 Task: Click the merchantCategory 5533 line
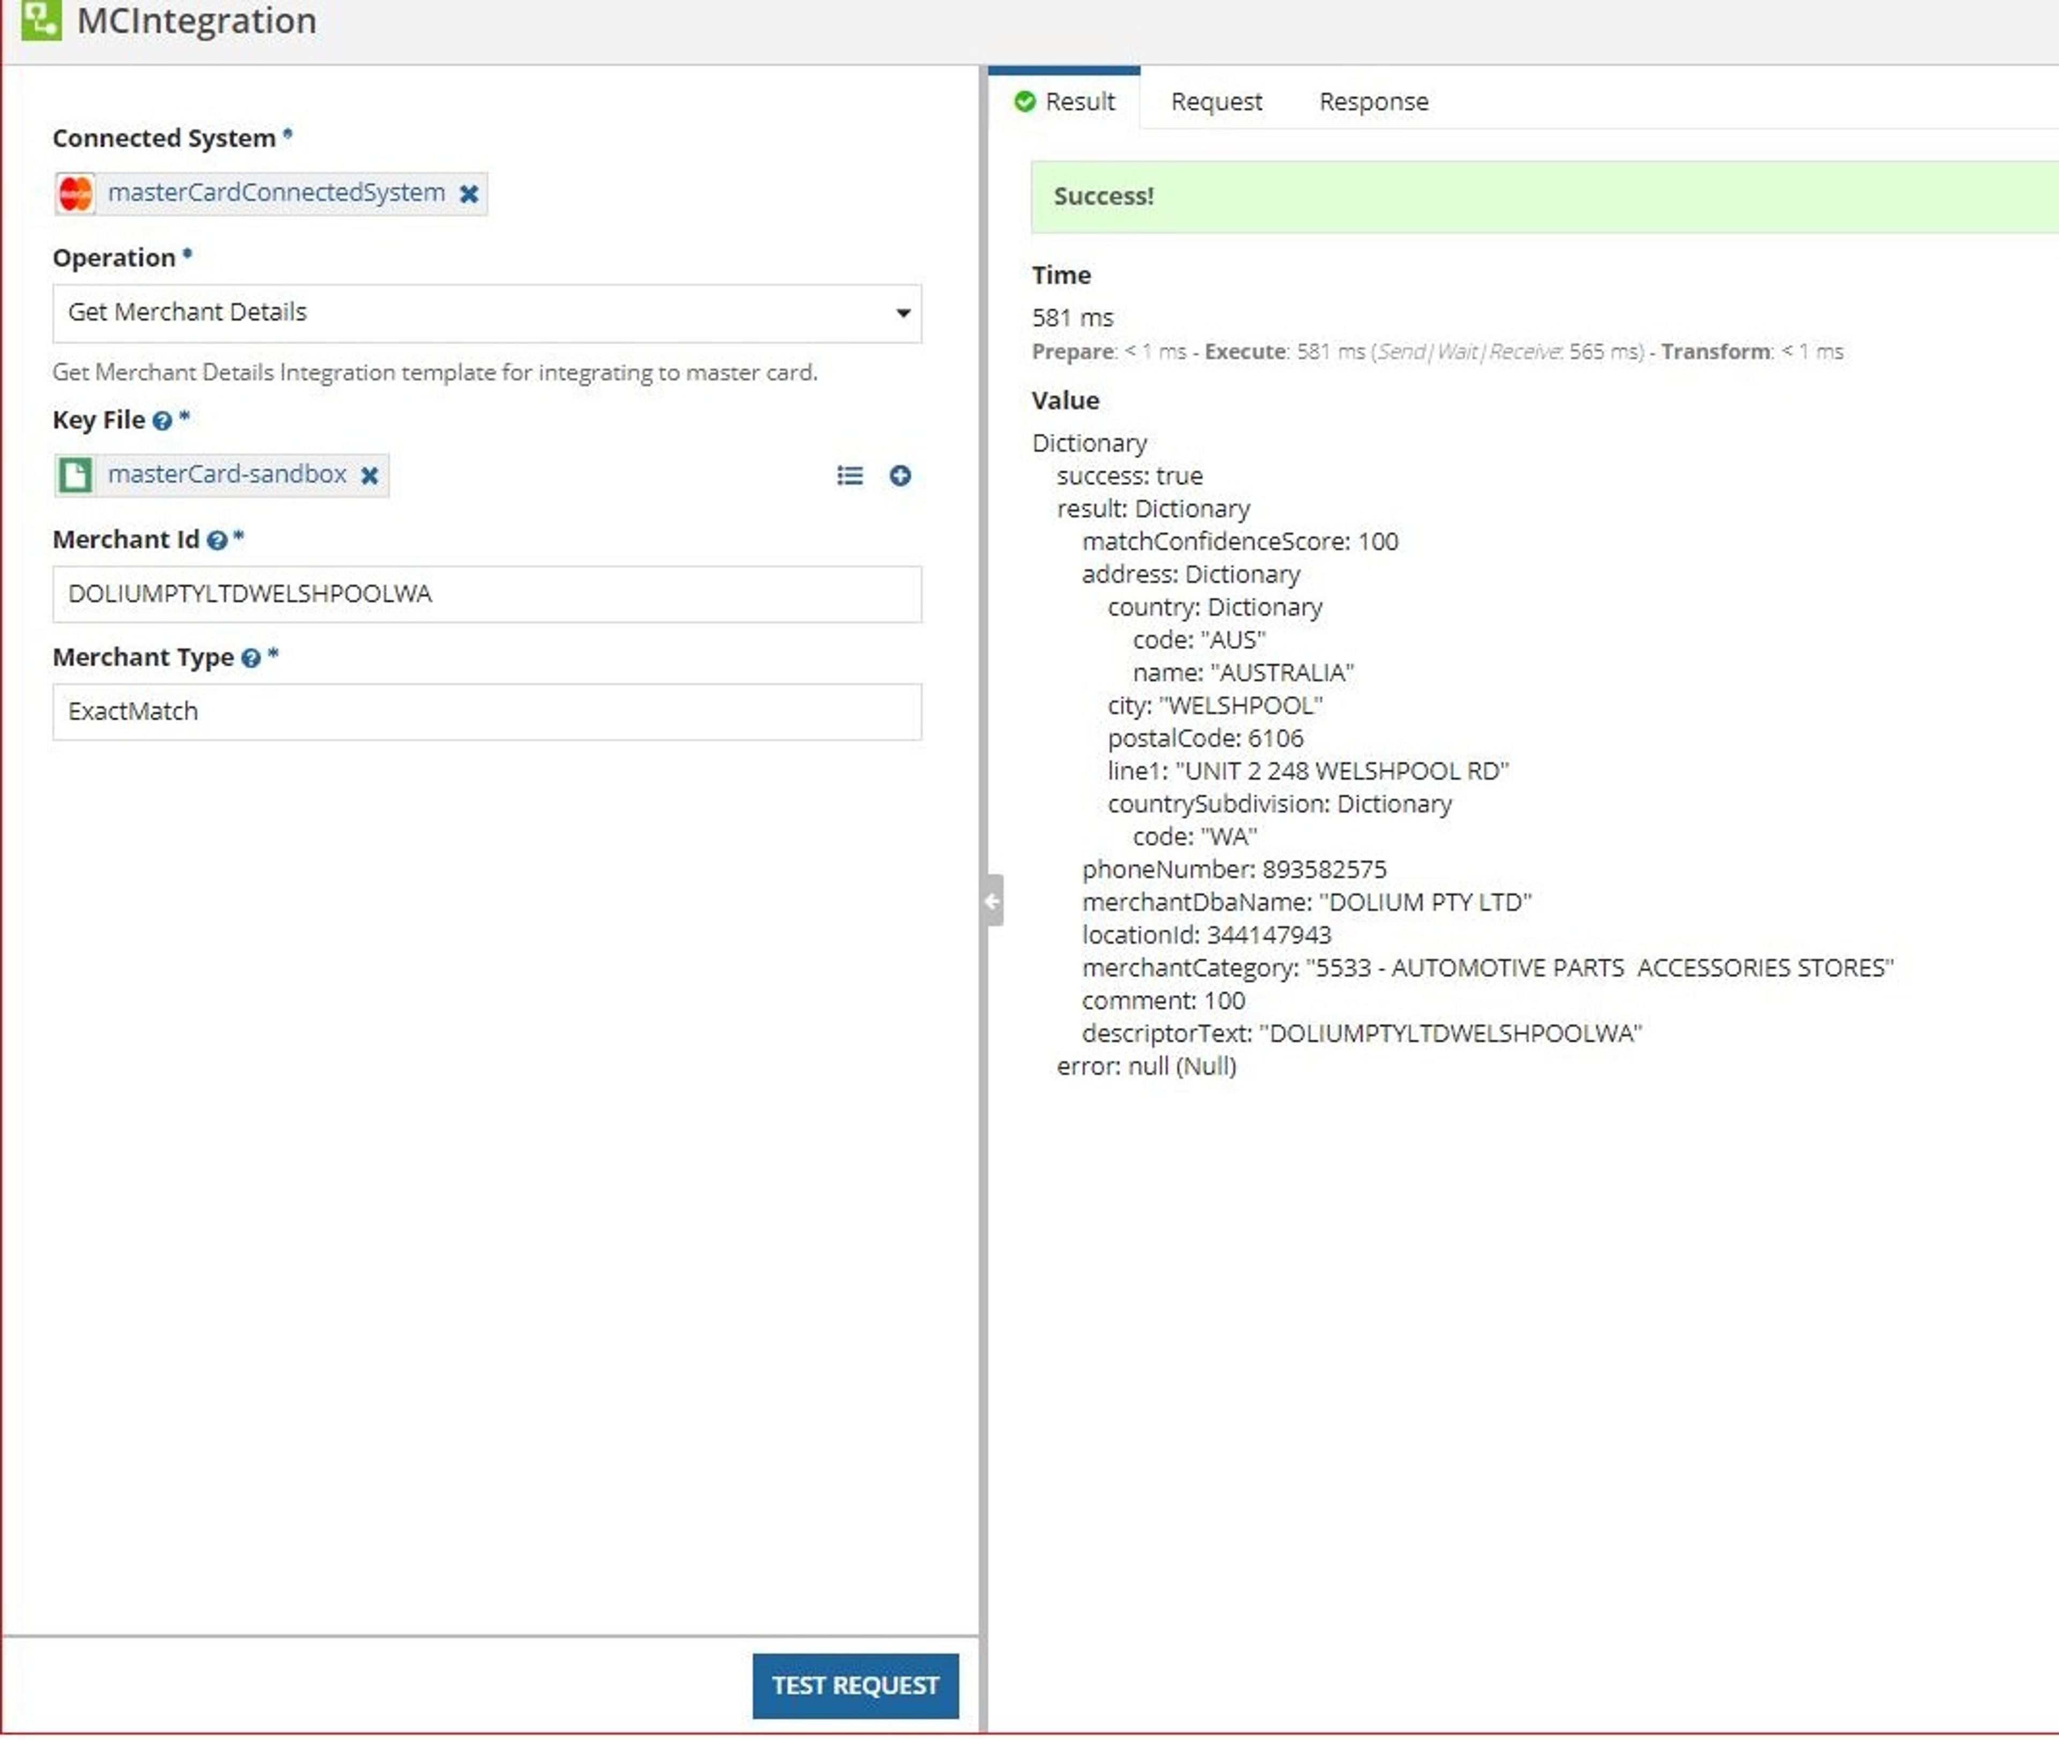[x=1488, y=968]
